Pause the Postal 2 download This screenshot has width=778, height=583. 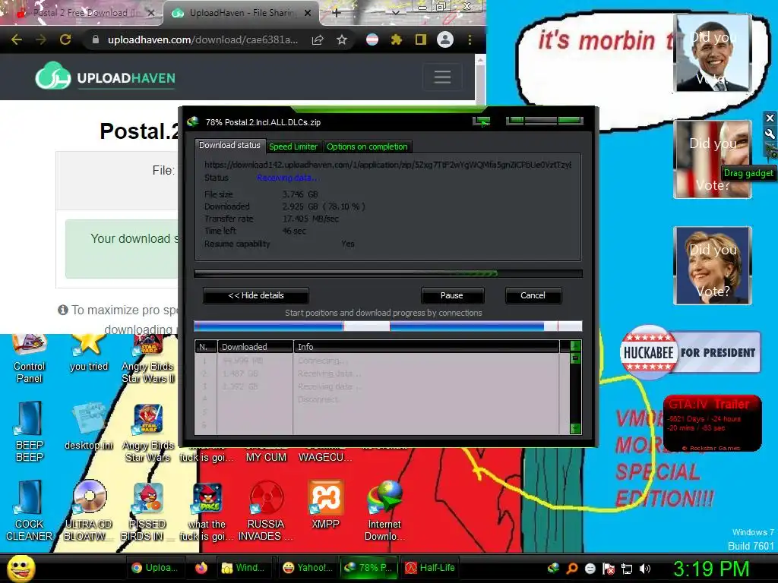point(451,295)
